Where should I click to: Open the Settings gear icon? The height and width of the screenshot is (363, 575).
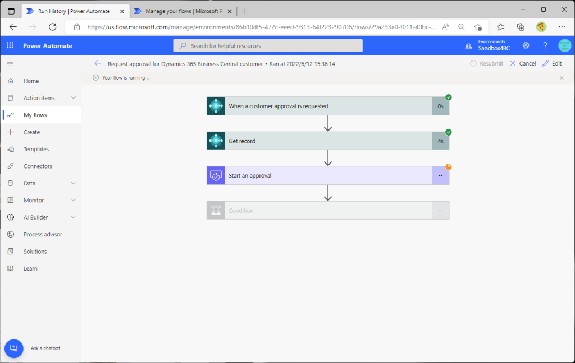(x=526, y=45)
